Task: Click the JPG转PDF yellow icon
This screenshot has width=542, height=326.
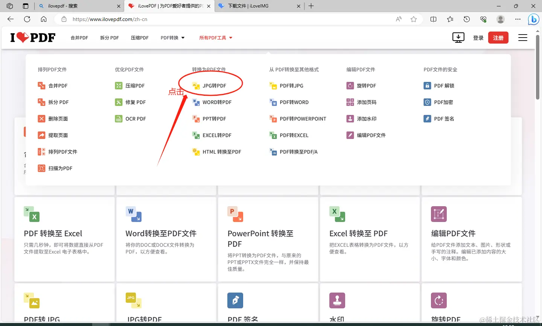Action: (196, 86)
